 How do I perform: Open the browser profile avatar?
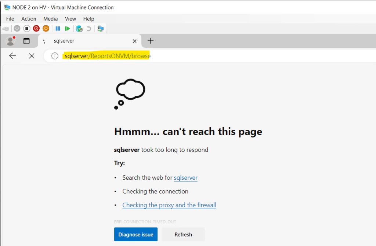pyautogui.click(x=10, y=41)
